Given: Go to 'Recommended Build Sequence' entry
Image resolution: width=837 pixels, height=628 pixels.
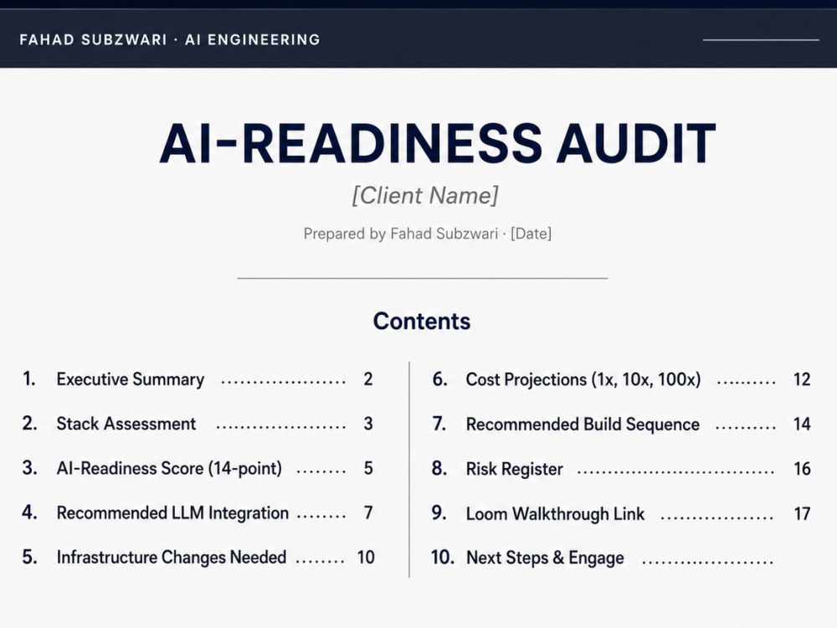Looking at the screenshot, I should (x=583, y=424).
